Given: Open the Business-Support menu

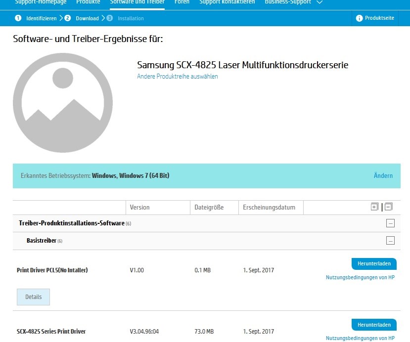Looking at the screenshot, I should 288,2.
